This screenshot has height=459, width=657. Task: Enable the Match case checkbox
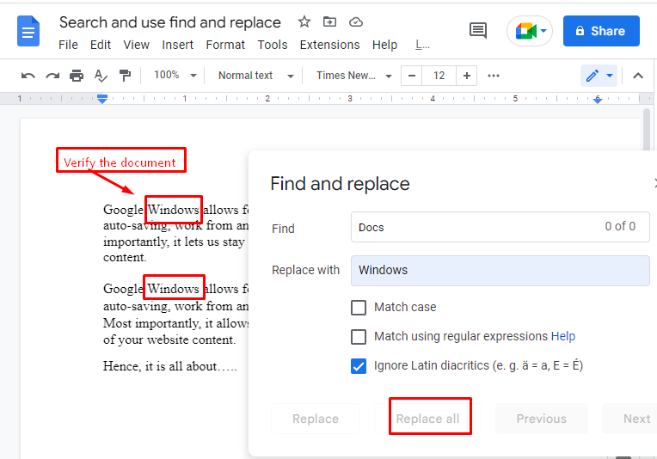359,308
